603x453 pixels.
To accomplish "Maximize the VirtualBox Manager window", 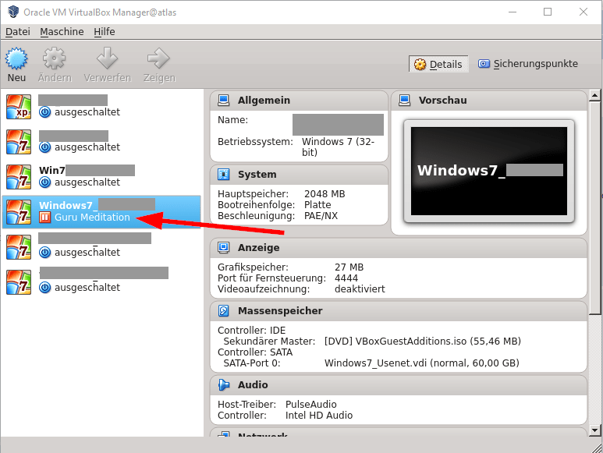I will [548, 12].
